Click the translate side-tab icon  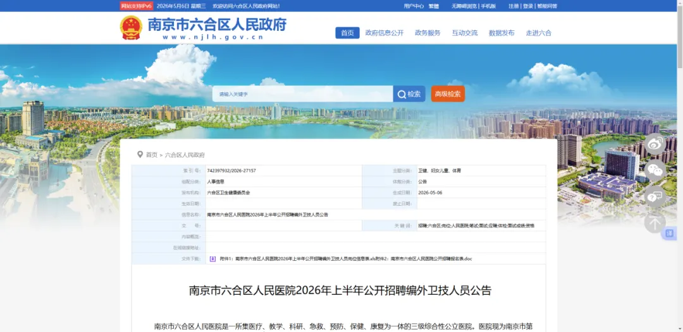tap(670, 234)
